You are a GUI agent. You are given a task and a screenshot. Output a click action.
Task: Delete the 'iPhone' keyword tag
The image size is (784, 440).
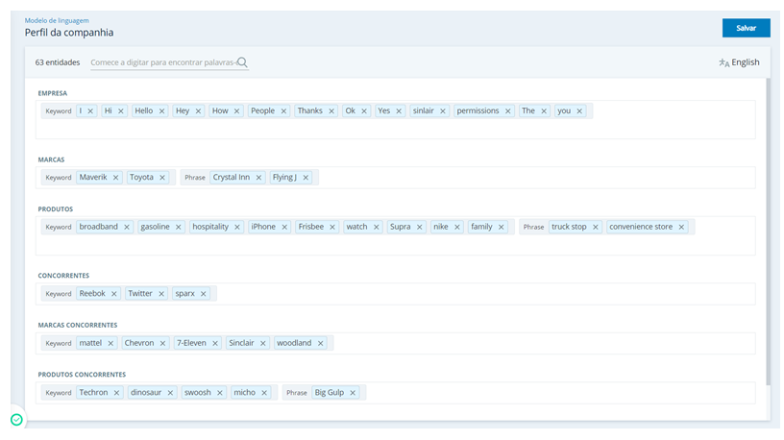click(x=284, y=227)
